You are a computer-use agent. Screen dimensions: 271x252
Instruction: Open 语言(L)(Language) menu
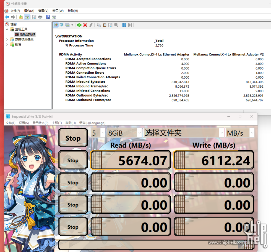point(92,123)
